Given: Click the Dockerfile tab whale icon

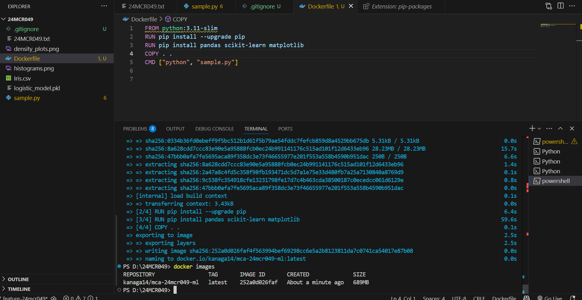Looking at the screenshot, I should coord(302,6).
